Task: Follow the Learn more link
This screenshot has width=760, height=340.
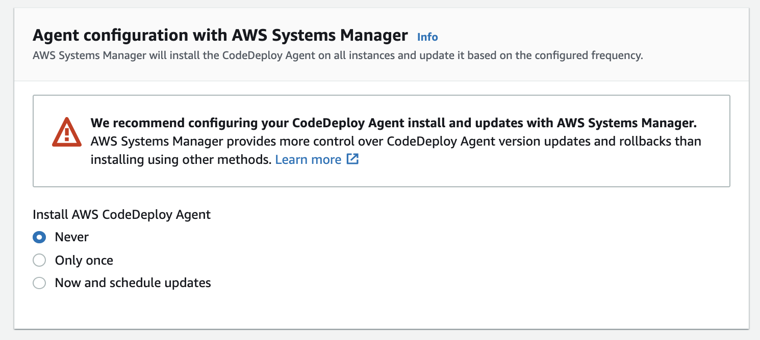Action: pos(308,160)
